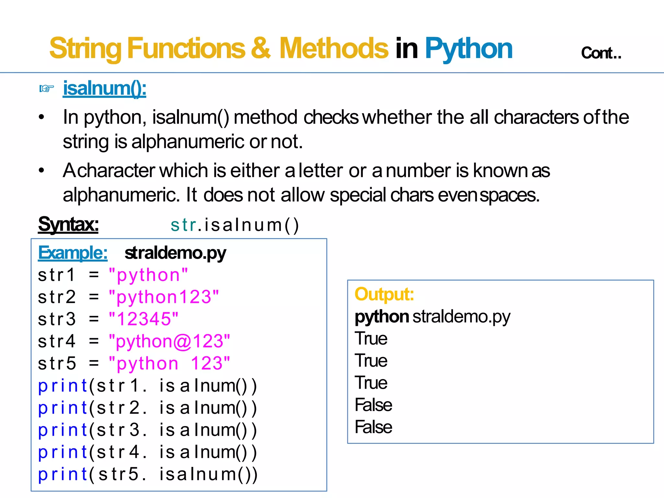Select the code line str2 = "python123"
664x498 pixels.
(128, 297)
